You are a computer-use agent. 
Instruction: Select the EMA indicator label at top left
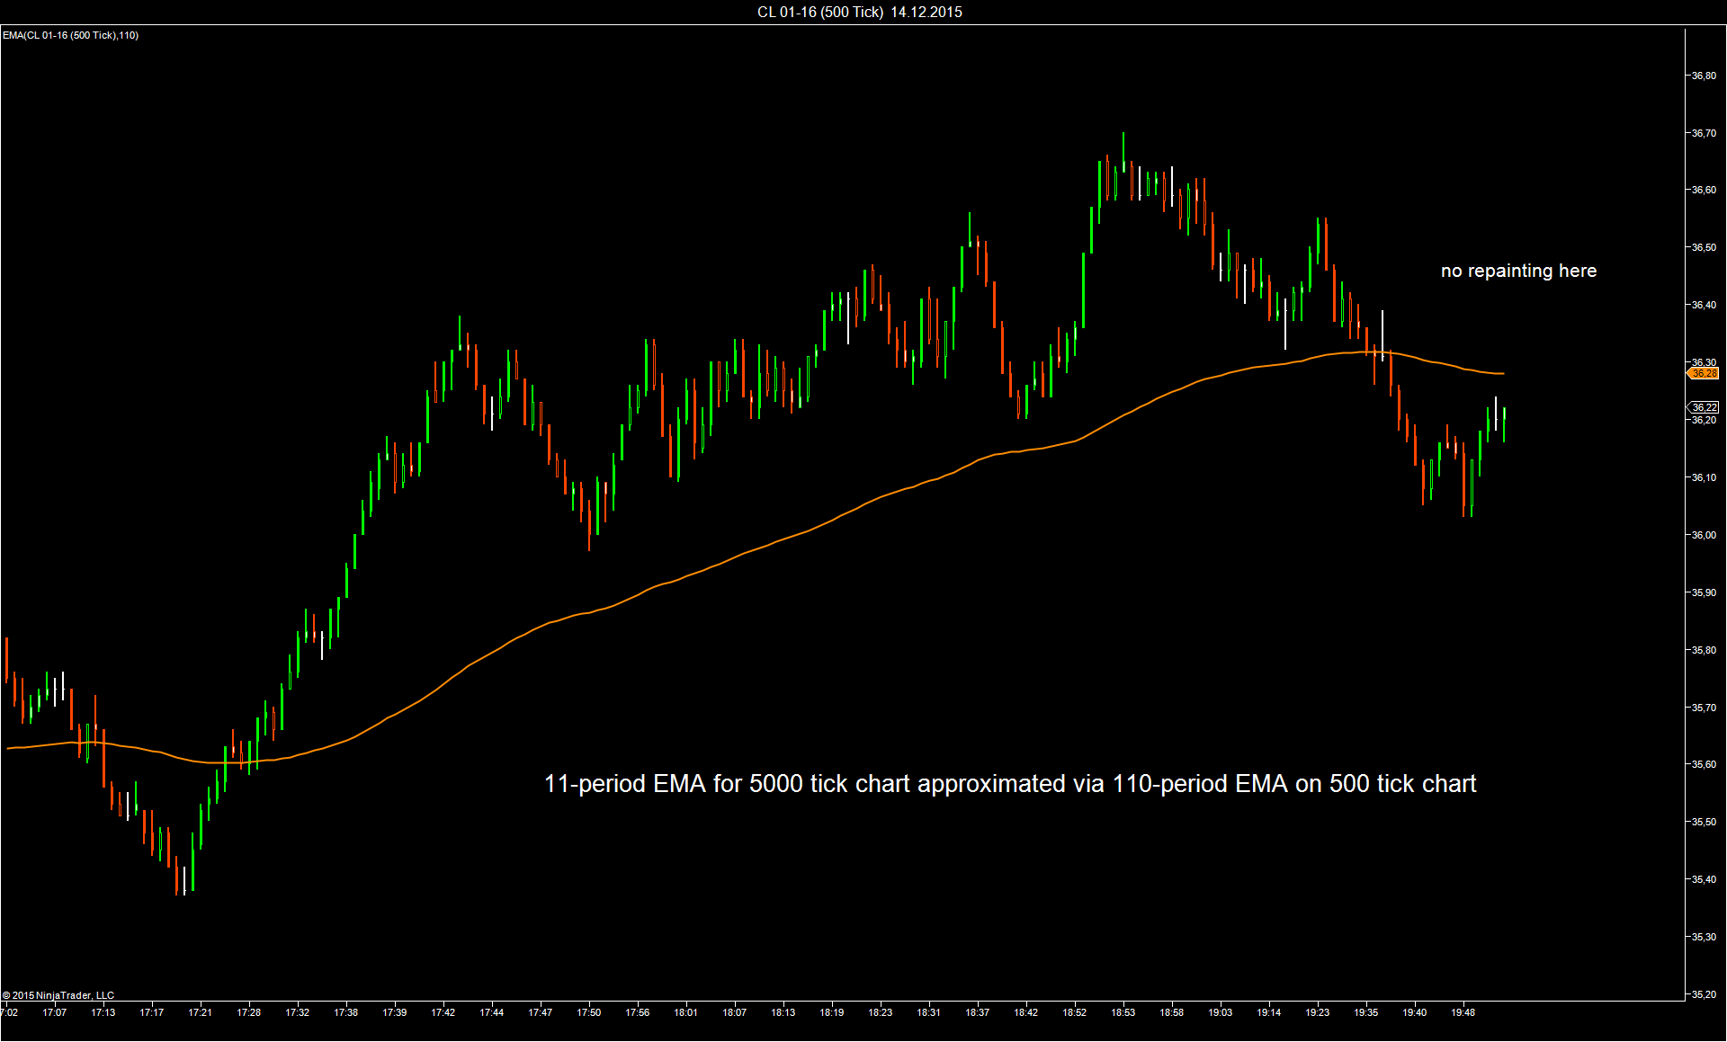coord(70,35)
